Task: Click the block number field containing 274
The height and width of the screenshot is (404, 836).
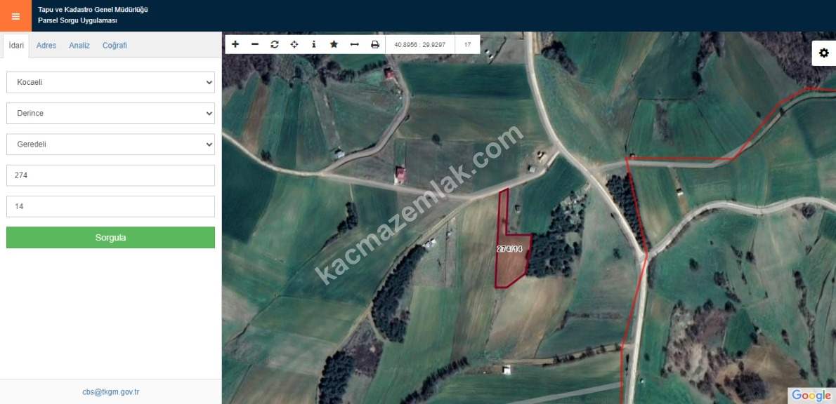Action: click(110, 175)
